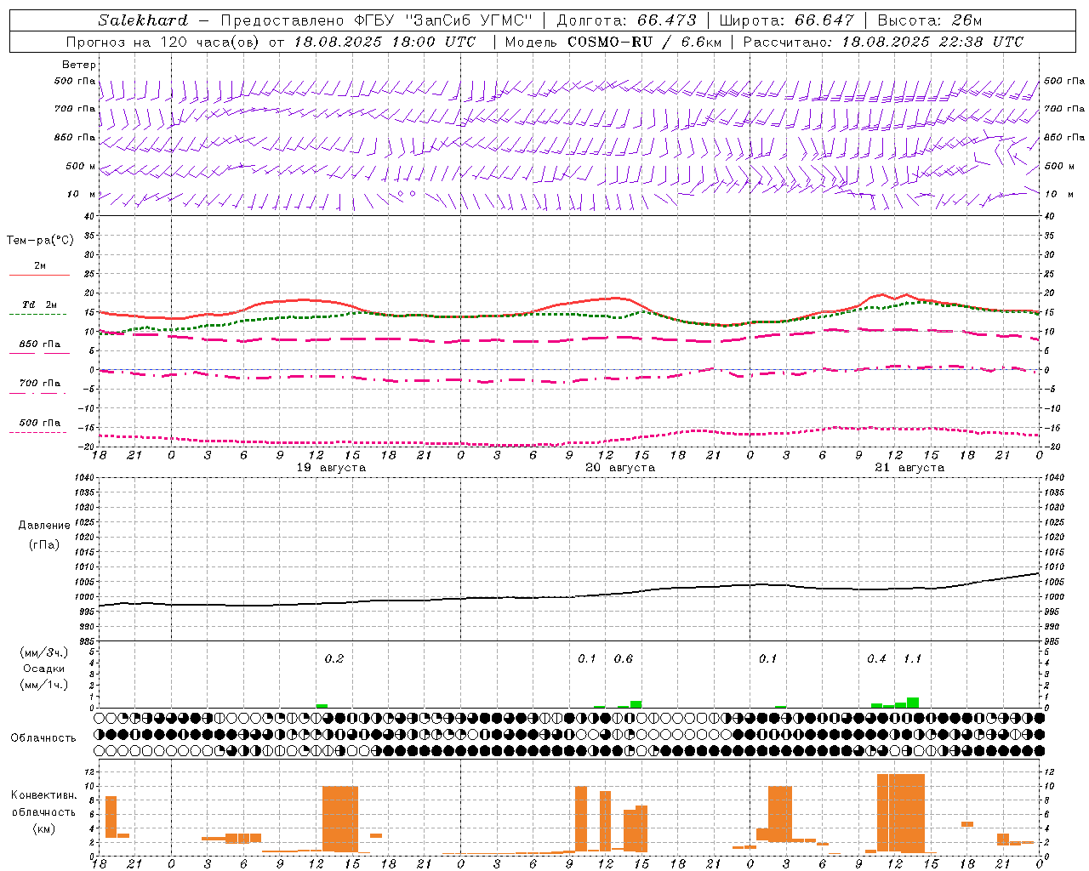1089x871 pixels.
Task: Click the "2м" temperature legend label
Action: click(x=40, y=265)
